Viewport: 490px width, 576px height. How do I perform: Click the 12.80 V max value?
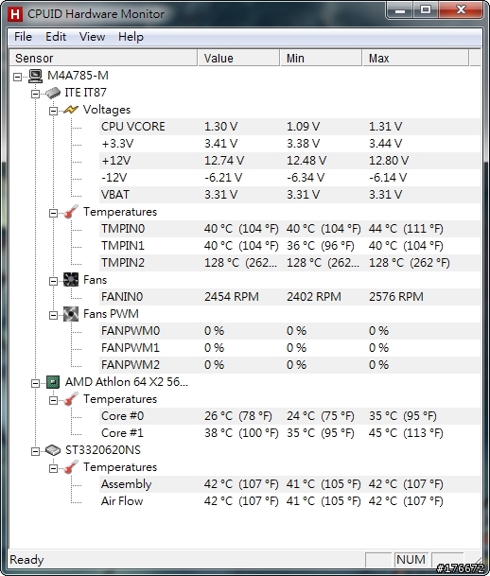(389, 161)
